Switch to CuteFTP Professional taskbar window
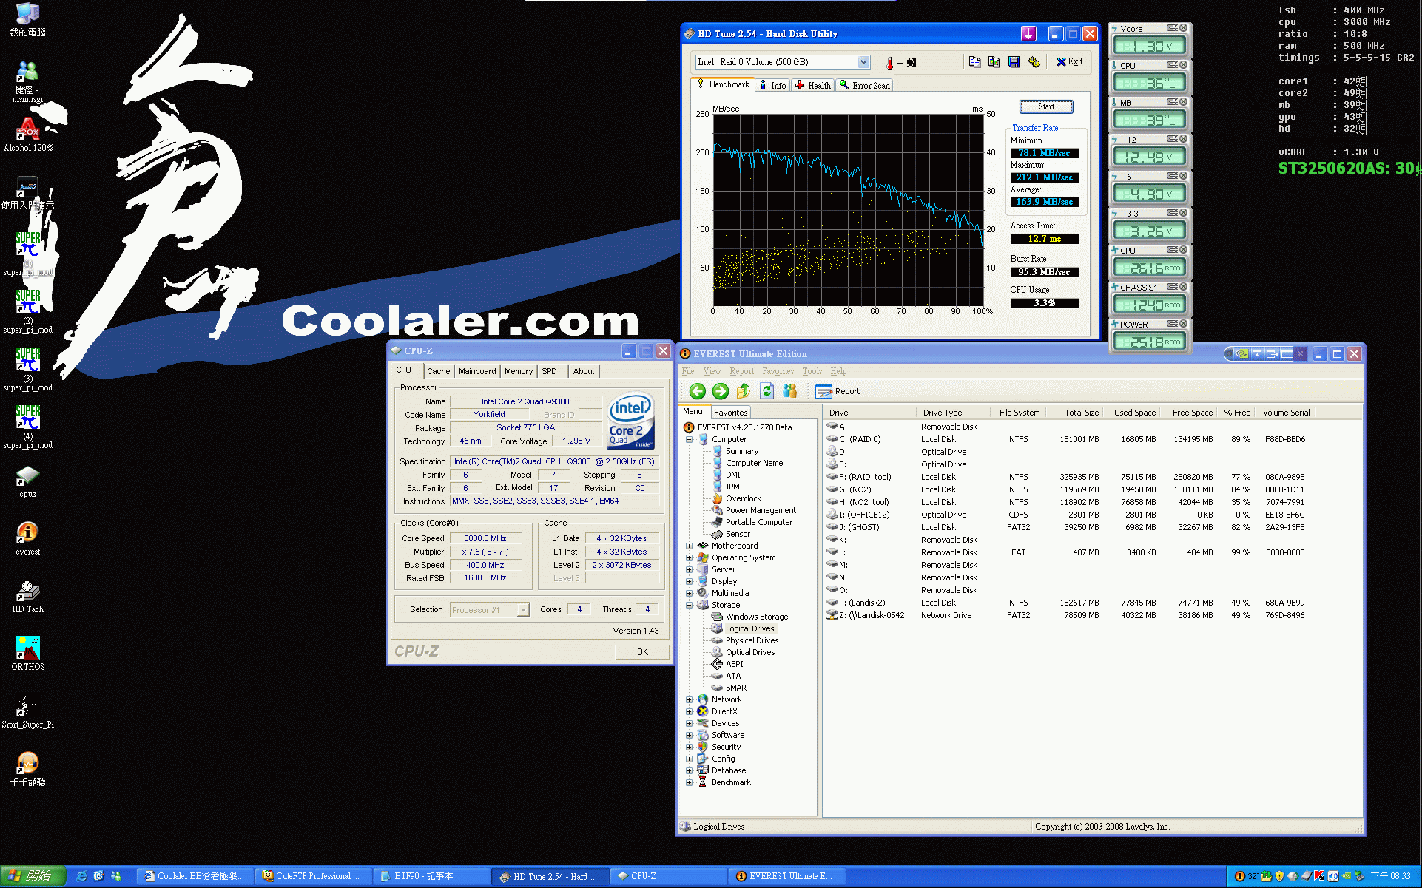This screenshot has width=1422, height=888. 313,876
